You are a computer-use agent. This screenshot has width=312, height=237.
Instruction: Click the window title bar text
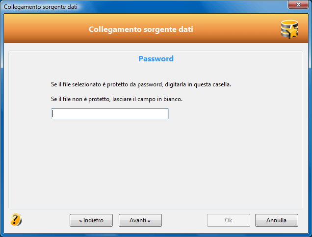tap(41, 7)
